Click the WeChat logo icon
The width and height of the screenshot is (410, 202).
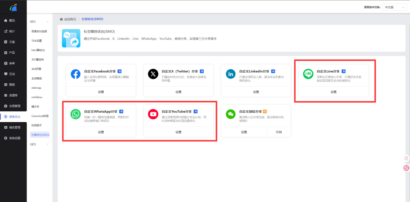pos(231,114)
